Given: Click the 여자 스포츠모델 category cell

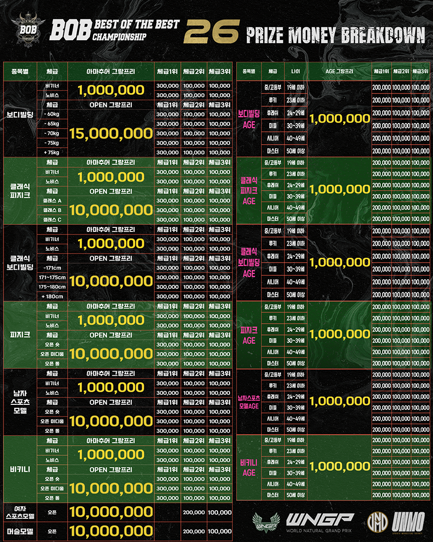Looking at the screenshot, I should click(20, 512).
